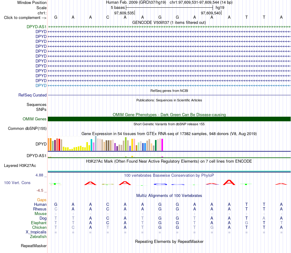This screenshot has height=253, width=291.
Task: Click the -4.5 PhyloP lower scale value
Action: 40,191
